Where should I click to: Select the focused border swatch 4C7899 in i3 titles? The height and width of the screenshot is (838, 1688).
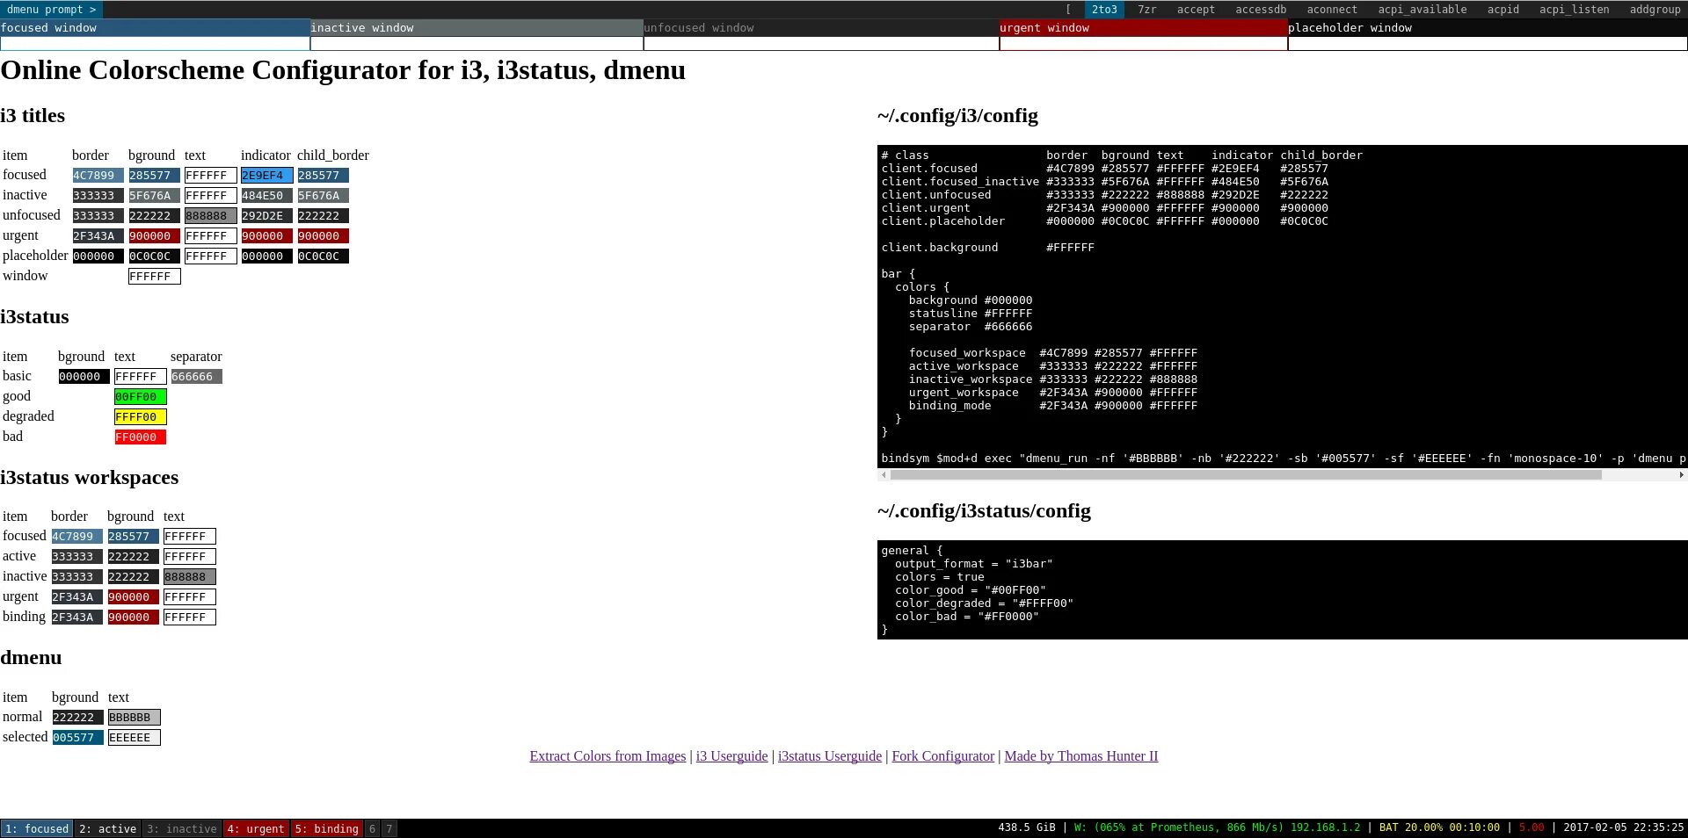click(98, 176)
